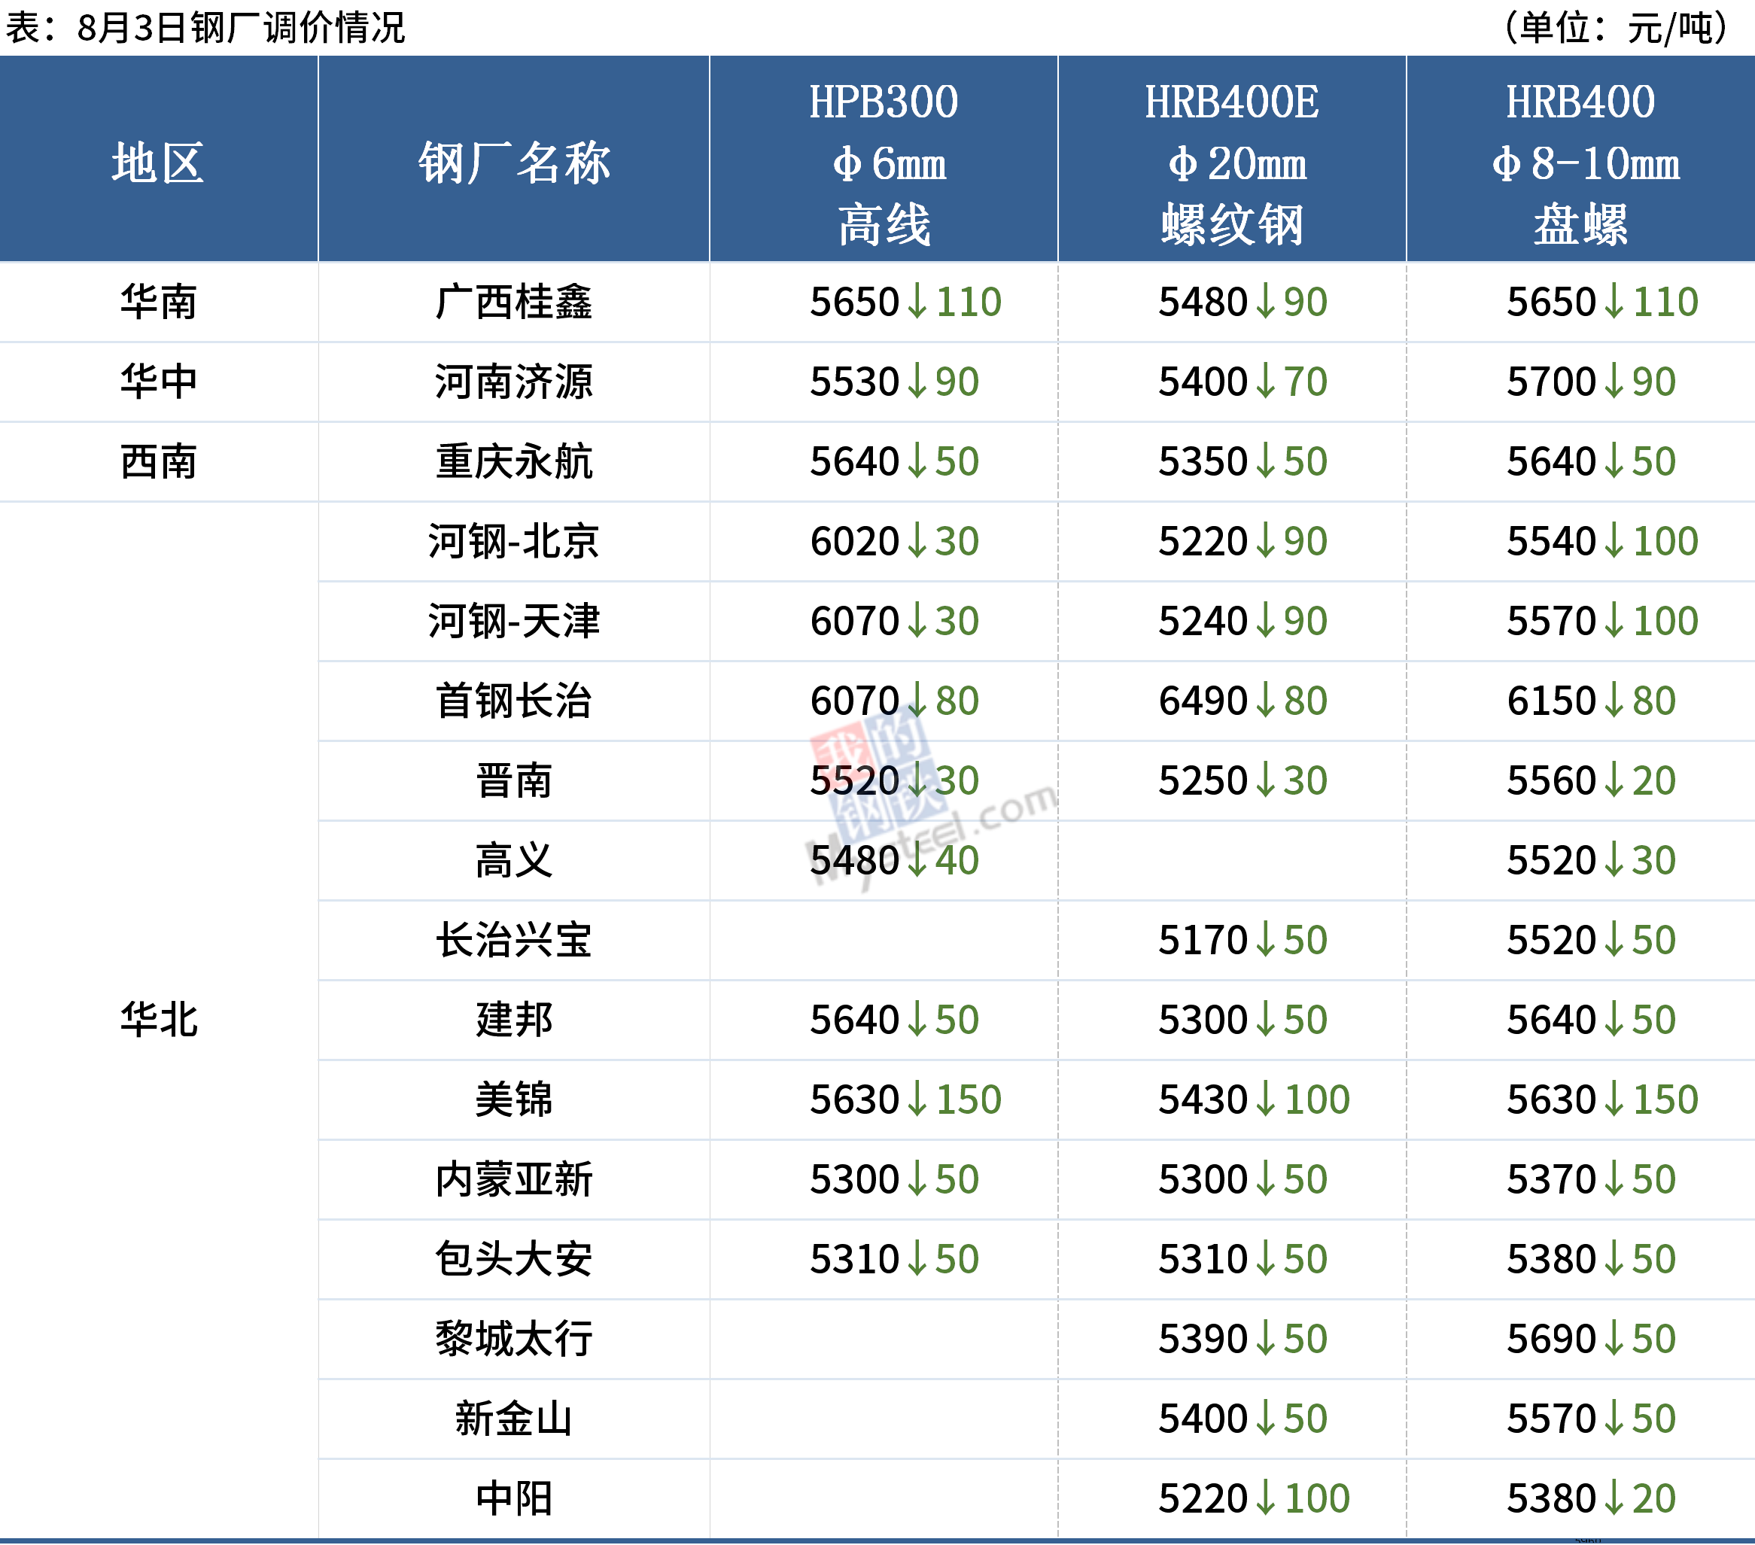Click 河南济源 high-wire price 5530↓90

[894, 382]
